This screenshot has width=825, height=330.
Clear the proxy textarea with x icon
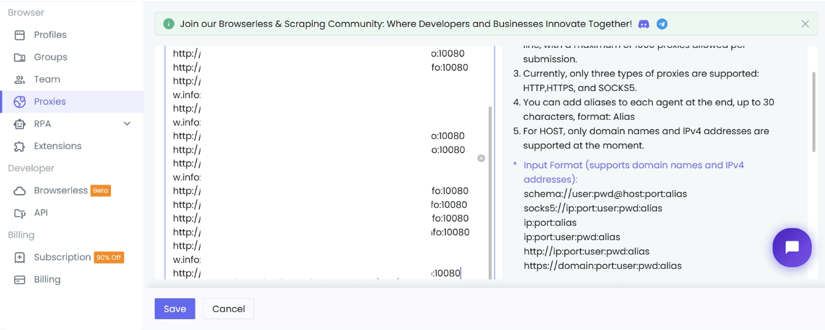tap(481, 158)
